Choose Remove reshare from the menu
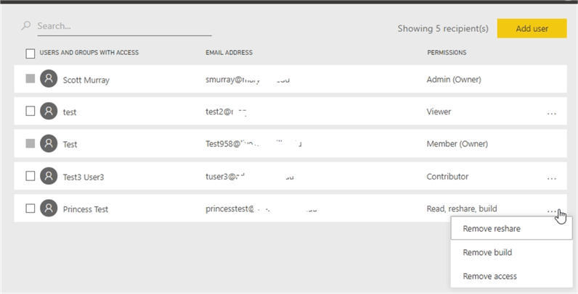 492,229
